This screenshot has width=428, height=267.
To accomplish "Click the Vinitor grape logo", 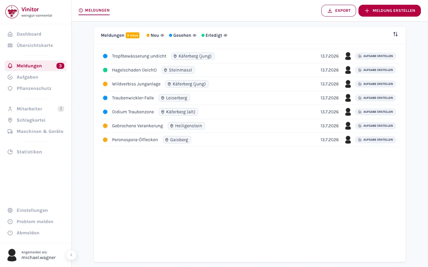I will (12, 12).
